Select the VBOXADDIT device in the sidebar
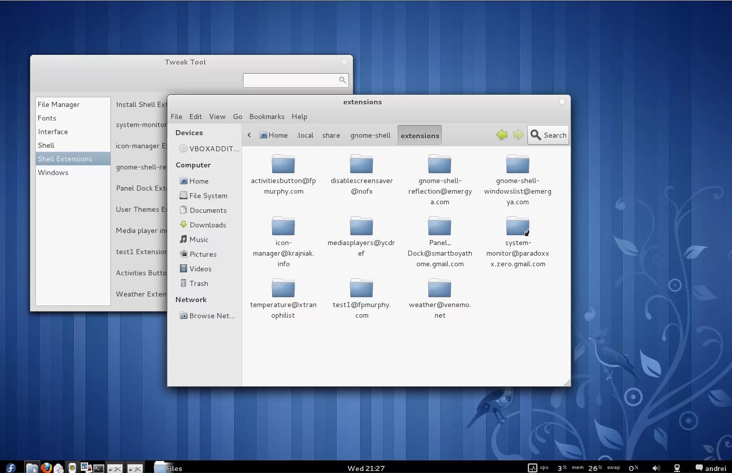Screen dimensions: 732x473 (x=214, y=149)
